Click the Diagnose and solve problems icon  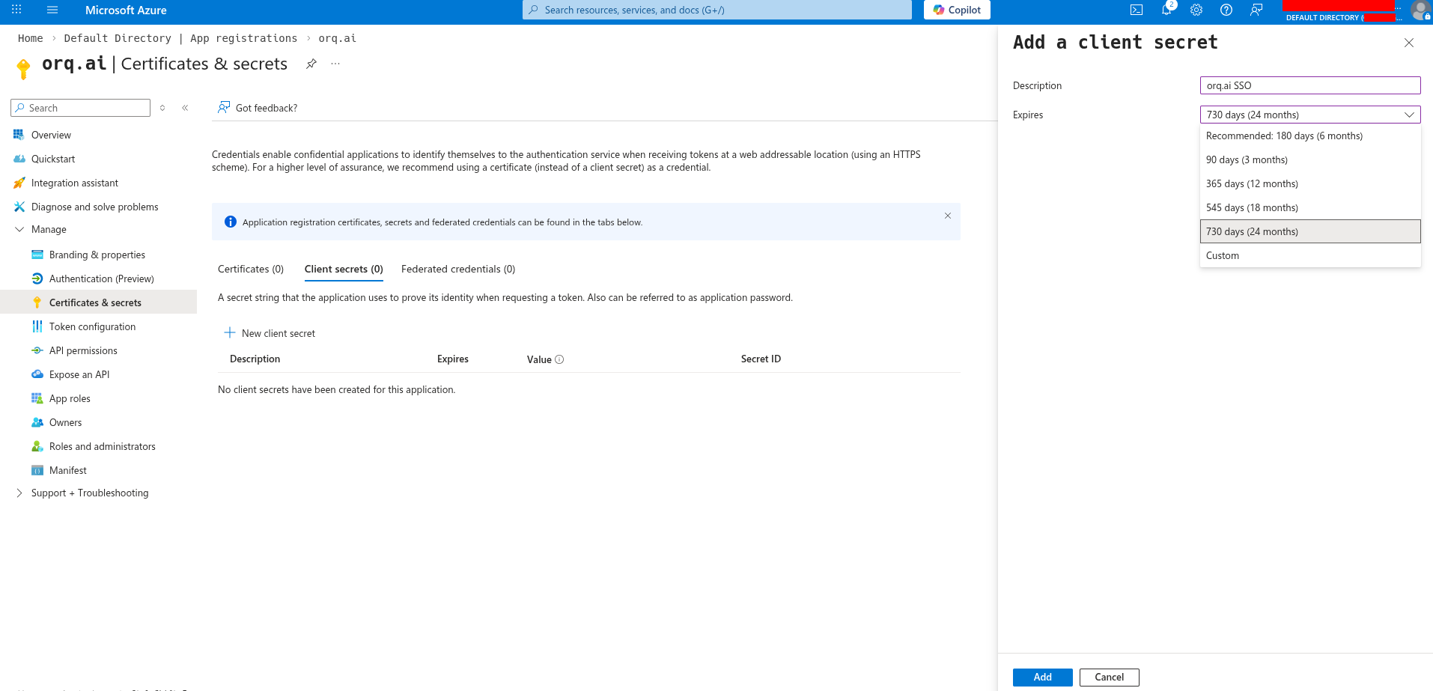click(x=19, y=207)
